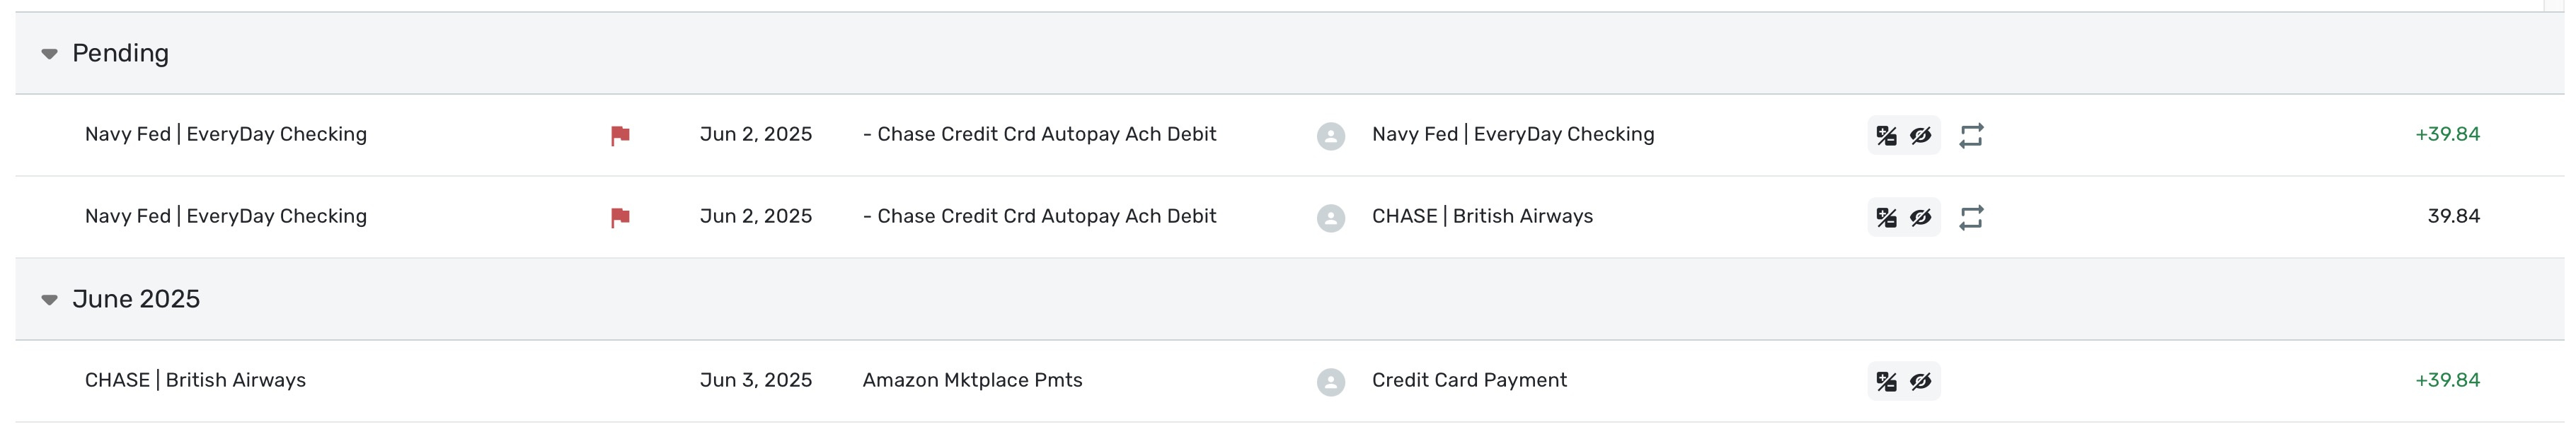2576x434 pixels.
Task: Collapse the Pending transactions group
Action: pyautogui.click(x=49, y=54)
